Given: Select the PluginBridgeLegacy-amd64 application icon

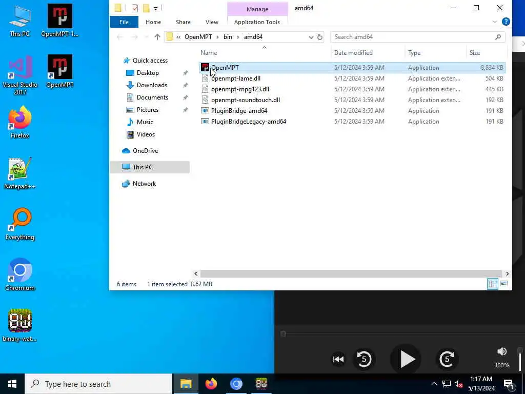Looking at the screenshot, I should 205,121.
